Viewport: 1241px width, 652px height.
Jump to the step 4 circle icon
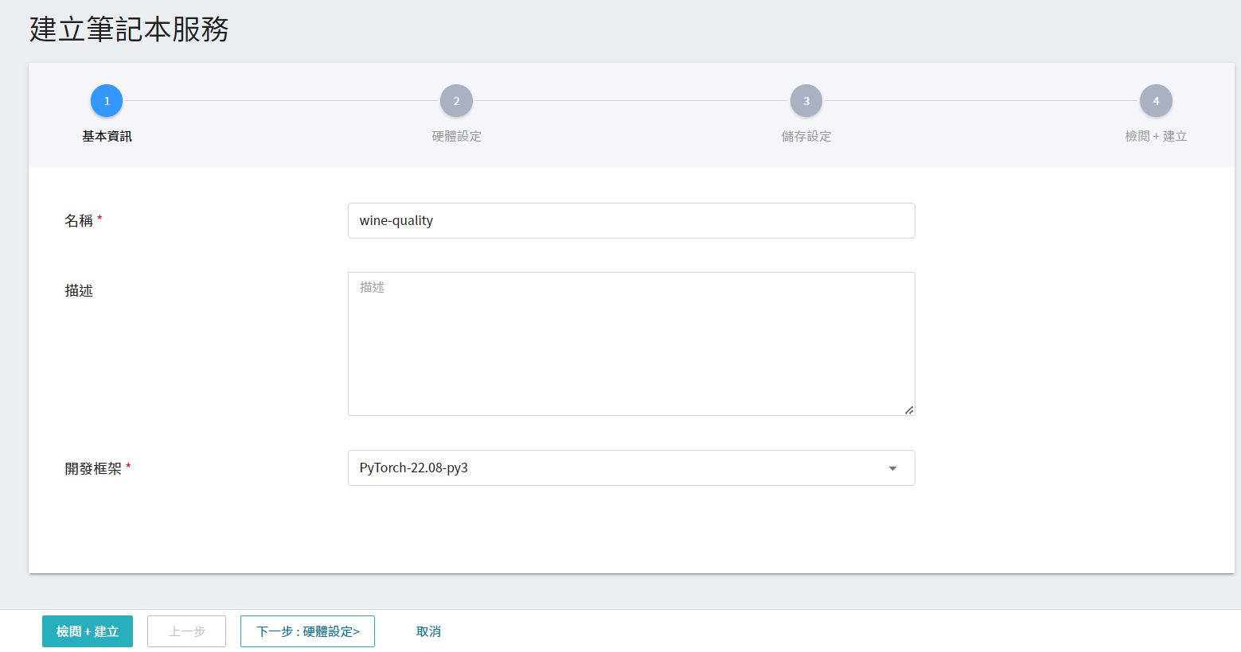coord(1156,101)
